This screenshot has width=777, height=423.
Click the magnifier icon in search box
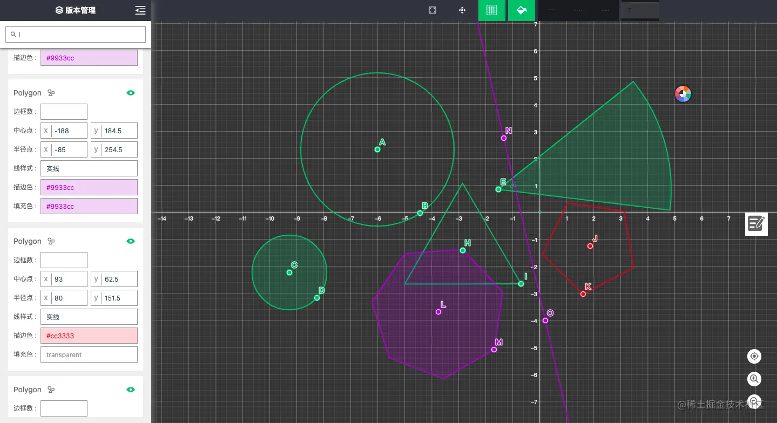tap(13, 34)
